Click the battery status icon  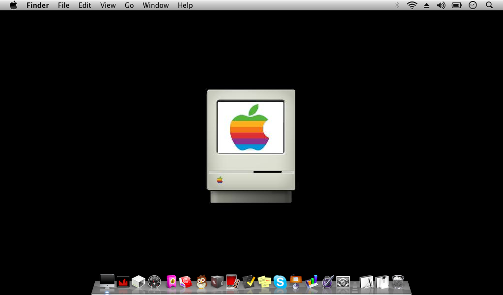pyautogui.click(x=457, y=5)
